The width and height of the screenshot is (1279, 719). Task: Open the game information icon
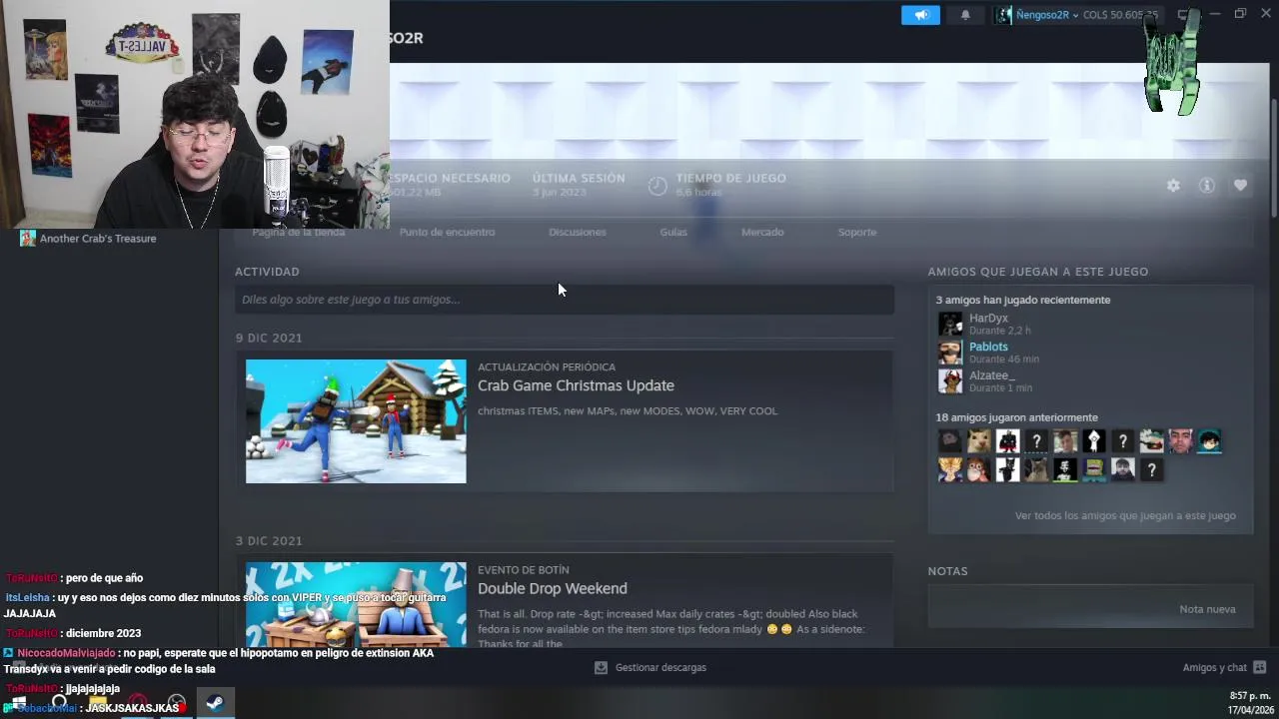pyautogui.click(x=1207, y=186)
